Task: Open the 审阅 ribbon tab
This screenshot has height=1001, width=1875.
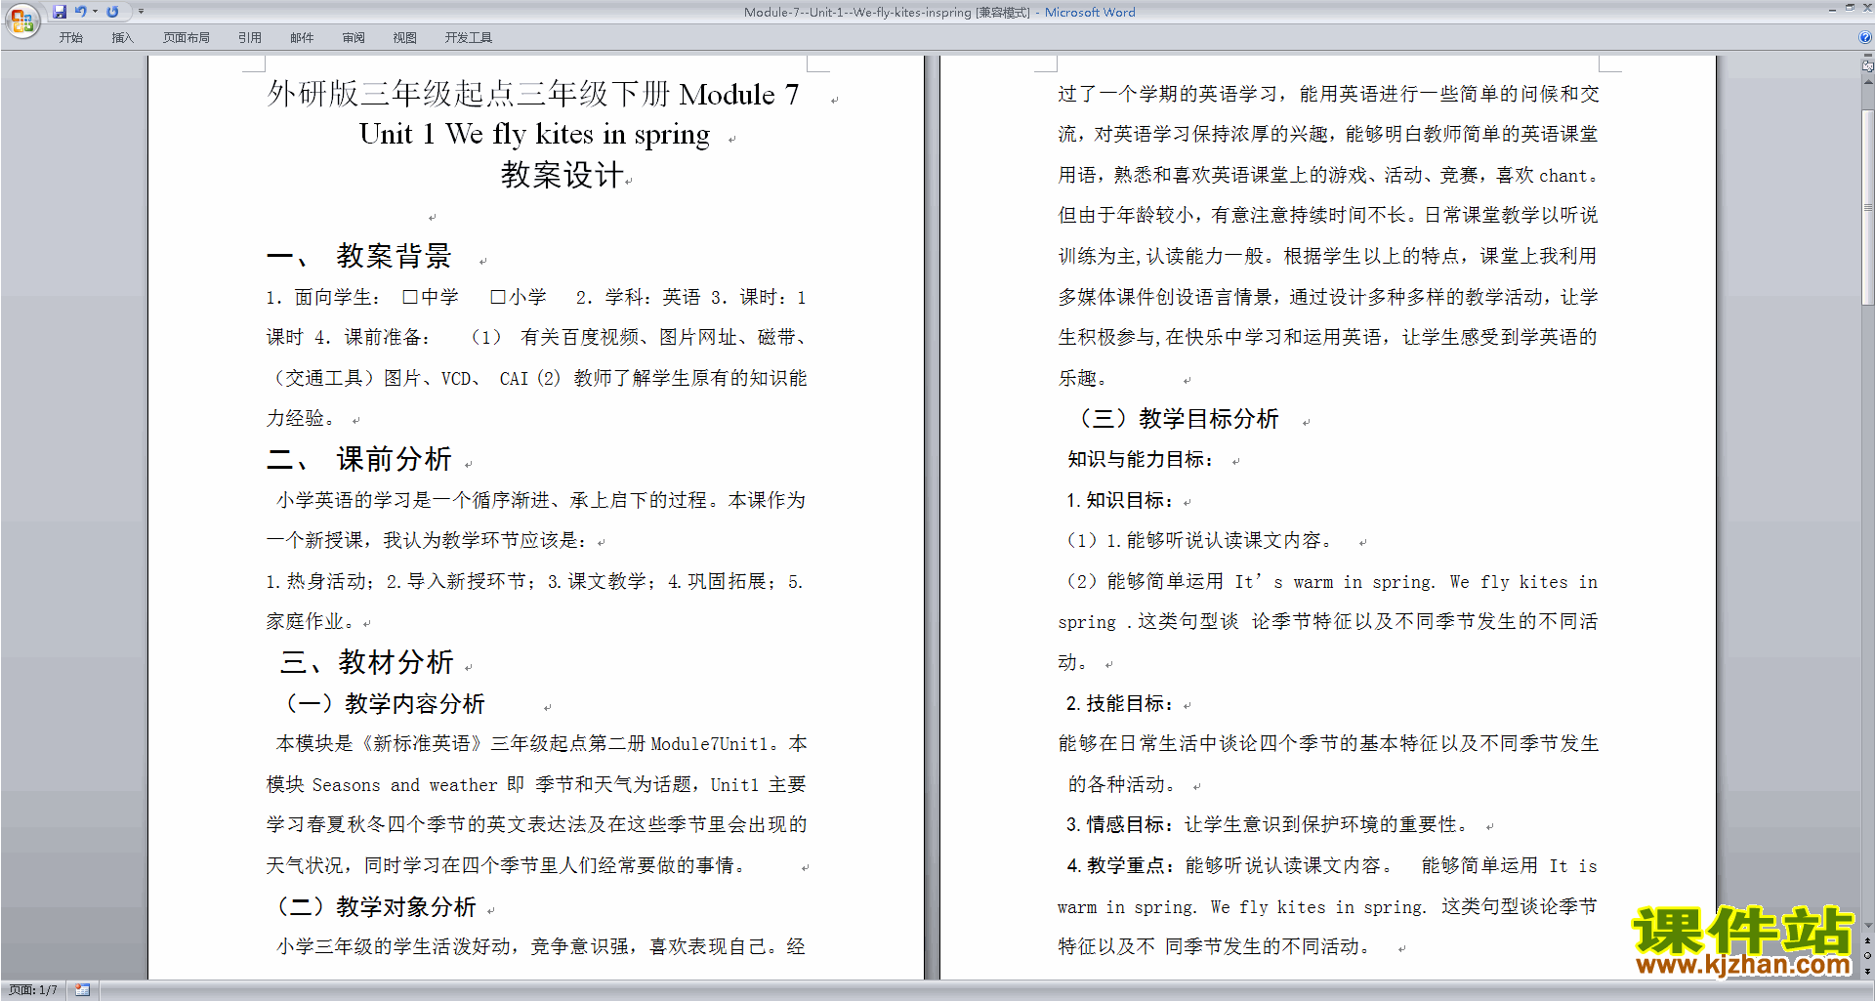Action: 354,38
